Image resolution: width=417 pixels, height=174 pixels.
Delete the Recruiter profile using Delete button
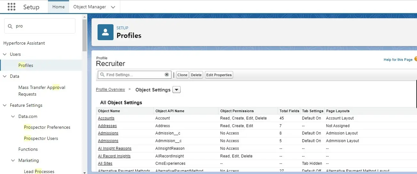(x=196, y=75)
